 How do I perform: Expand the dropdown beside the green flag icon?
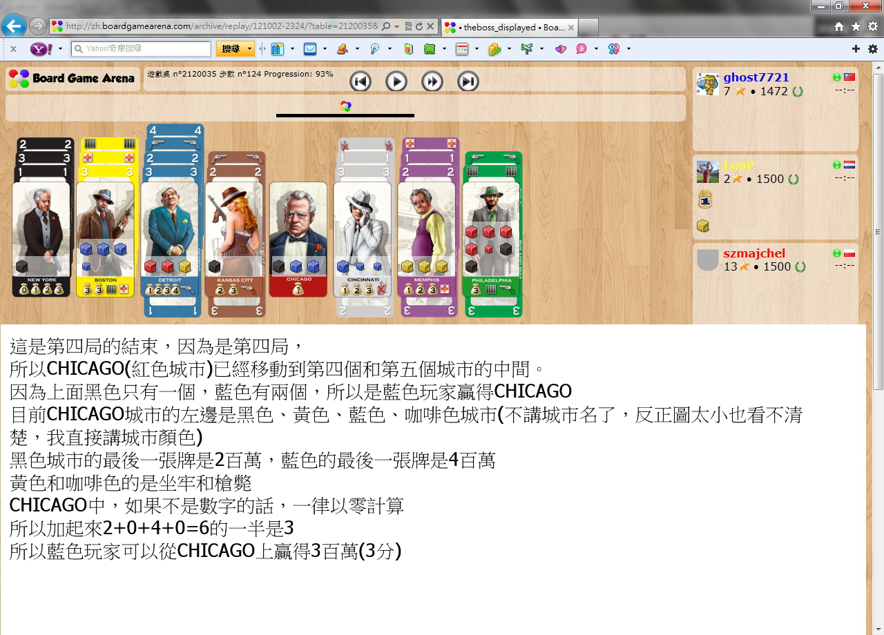tap(541, 49)
